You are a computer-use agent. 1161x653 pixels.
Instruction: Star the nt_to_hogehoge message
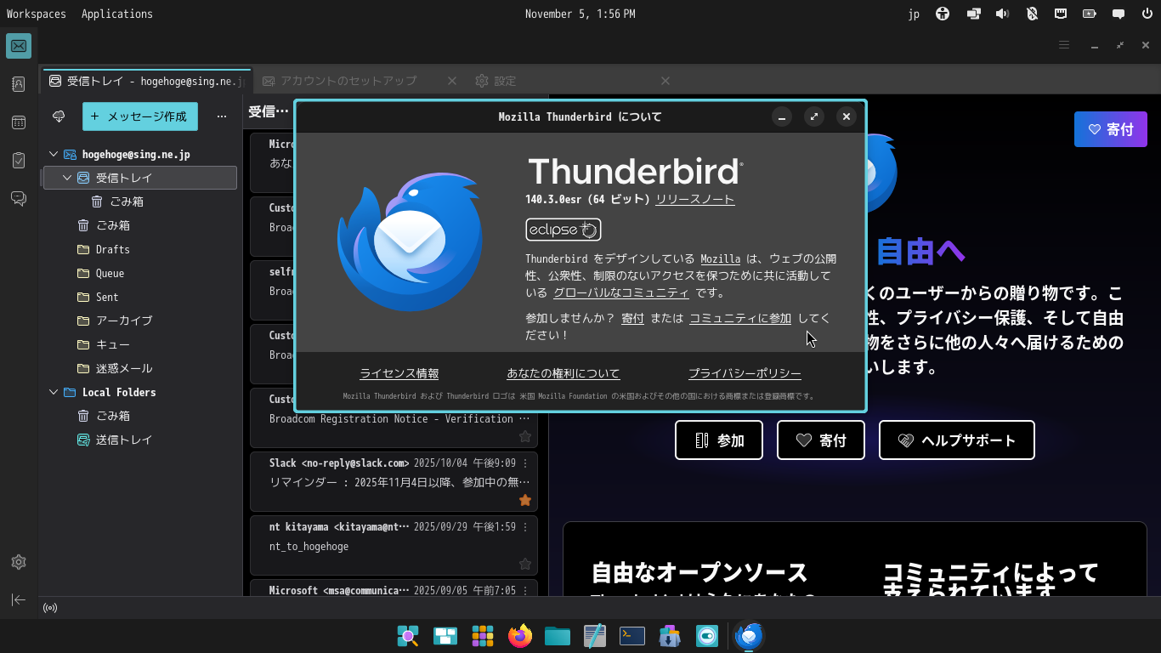click(x=525, y=564)
